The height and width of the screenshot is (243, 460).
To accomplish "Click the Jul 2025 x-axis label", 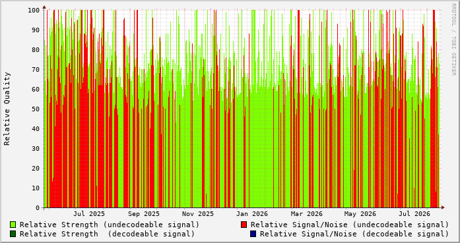I will 89,214.
